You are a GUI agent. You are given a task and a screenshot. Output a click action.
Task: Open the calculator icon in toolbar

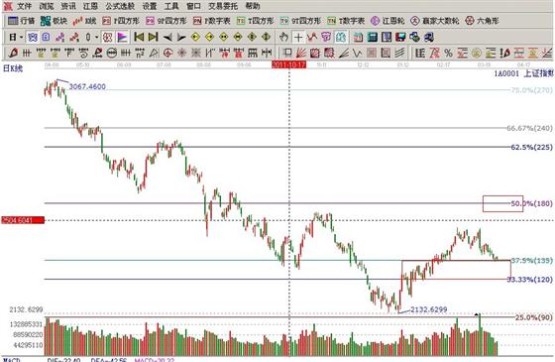[373, 37]
